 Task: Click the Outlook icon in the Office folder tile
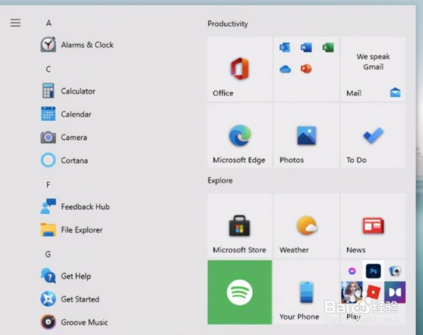285,47
